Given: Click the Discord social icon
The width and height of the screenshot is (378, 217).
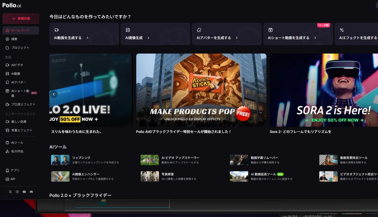Looking at the screenshot, I should (x=31, y=192).
